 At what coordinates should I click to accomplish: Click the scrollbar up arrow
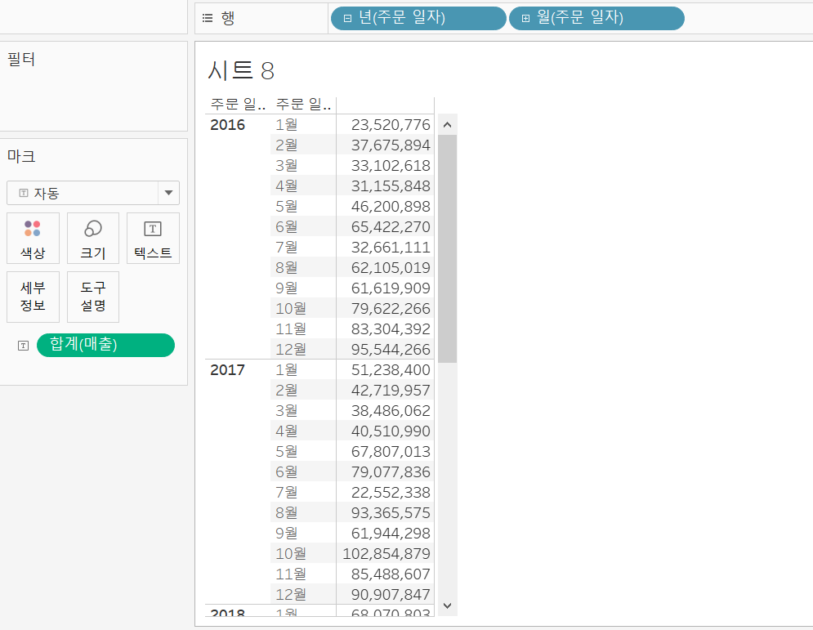tap(448, 124)
